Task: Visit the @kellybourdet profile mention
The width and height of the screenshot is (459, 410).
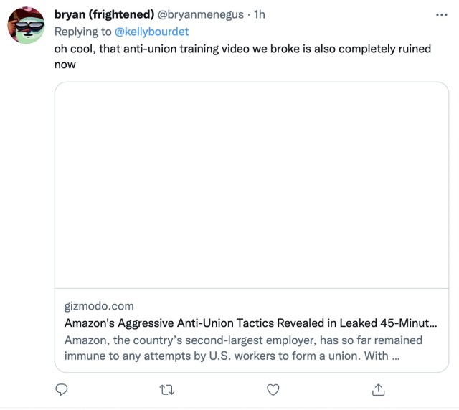Action: [151, 32]
